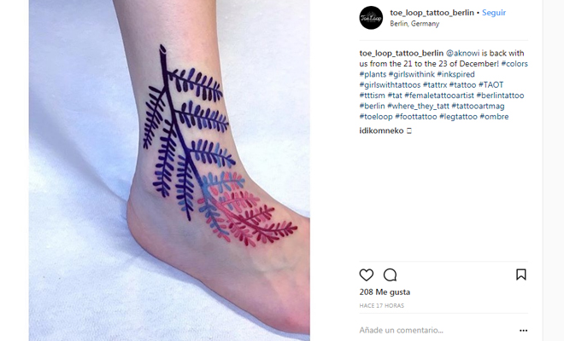Like the post with the heart icon
This screenshot has height=341, width=564.
366,275
